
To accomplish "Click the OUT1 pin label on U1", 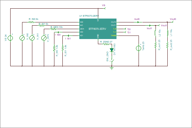I will (114, 25).
